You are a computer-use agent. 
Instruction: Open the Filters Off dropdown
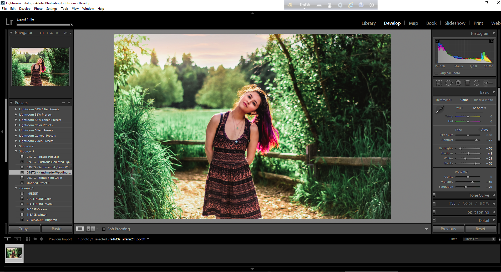(479, 239)
